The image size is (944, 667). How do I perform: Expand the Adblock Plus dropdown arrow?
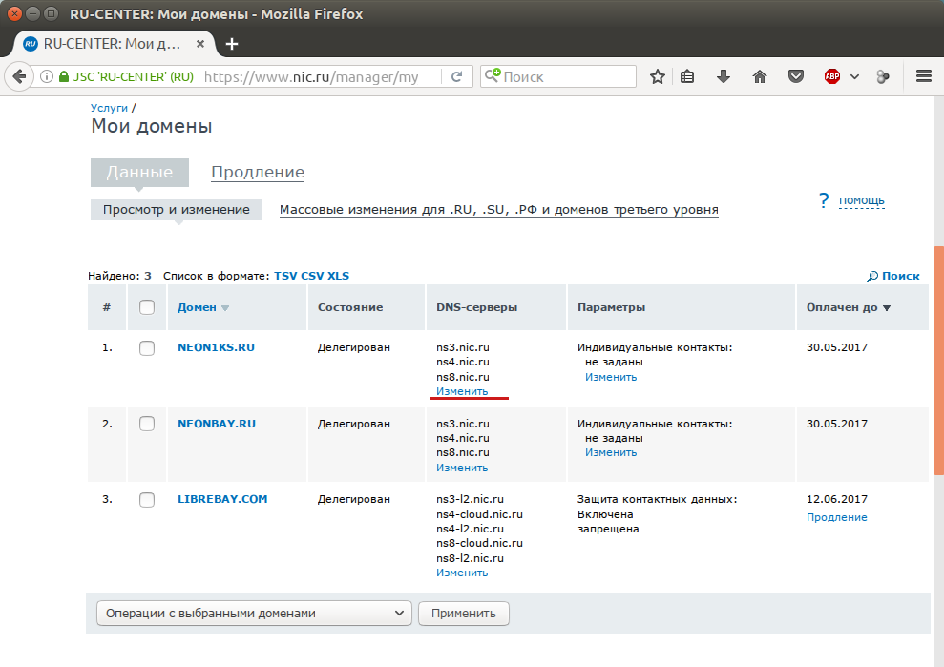[854, 76]
